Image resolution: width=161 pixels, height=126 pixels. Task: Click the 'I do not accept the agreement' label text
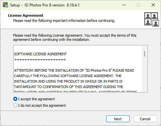(x=42, y=105)
